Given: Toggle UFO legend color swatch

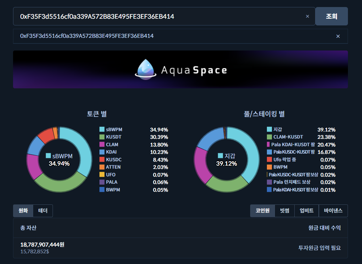Looking at the screenshot, I should pyautogui.click(x=102, y=174).
